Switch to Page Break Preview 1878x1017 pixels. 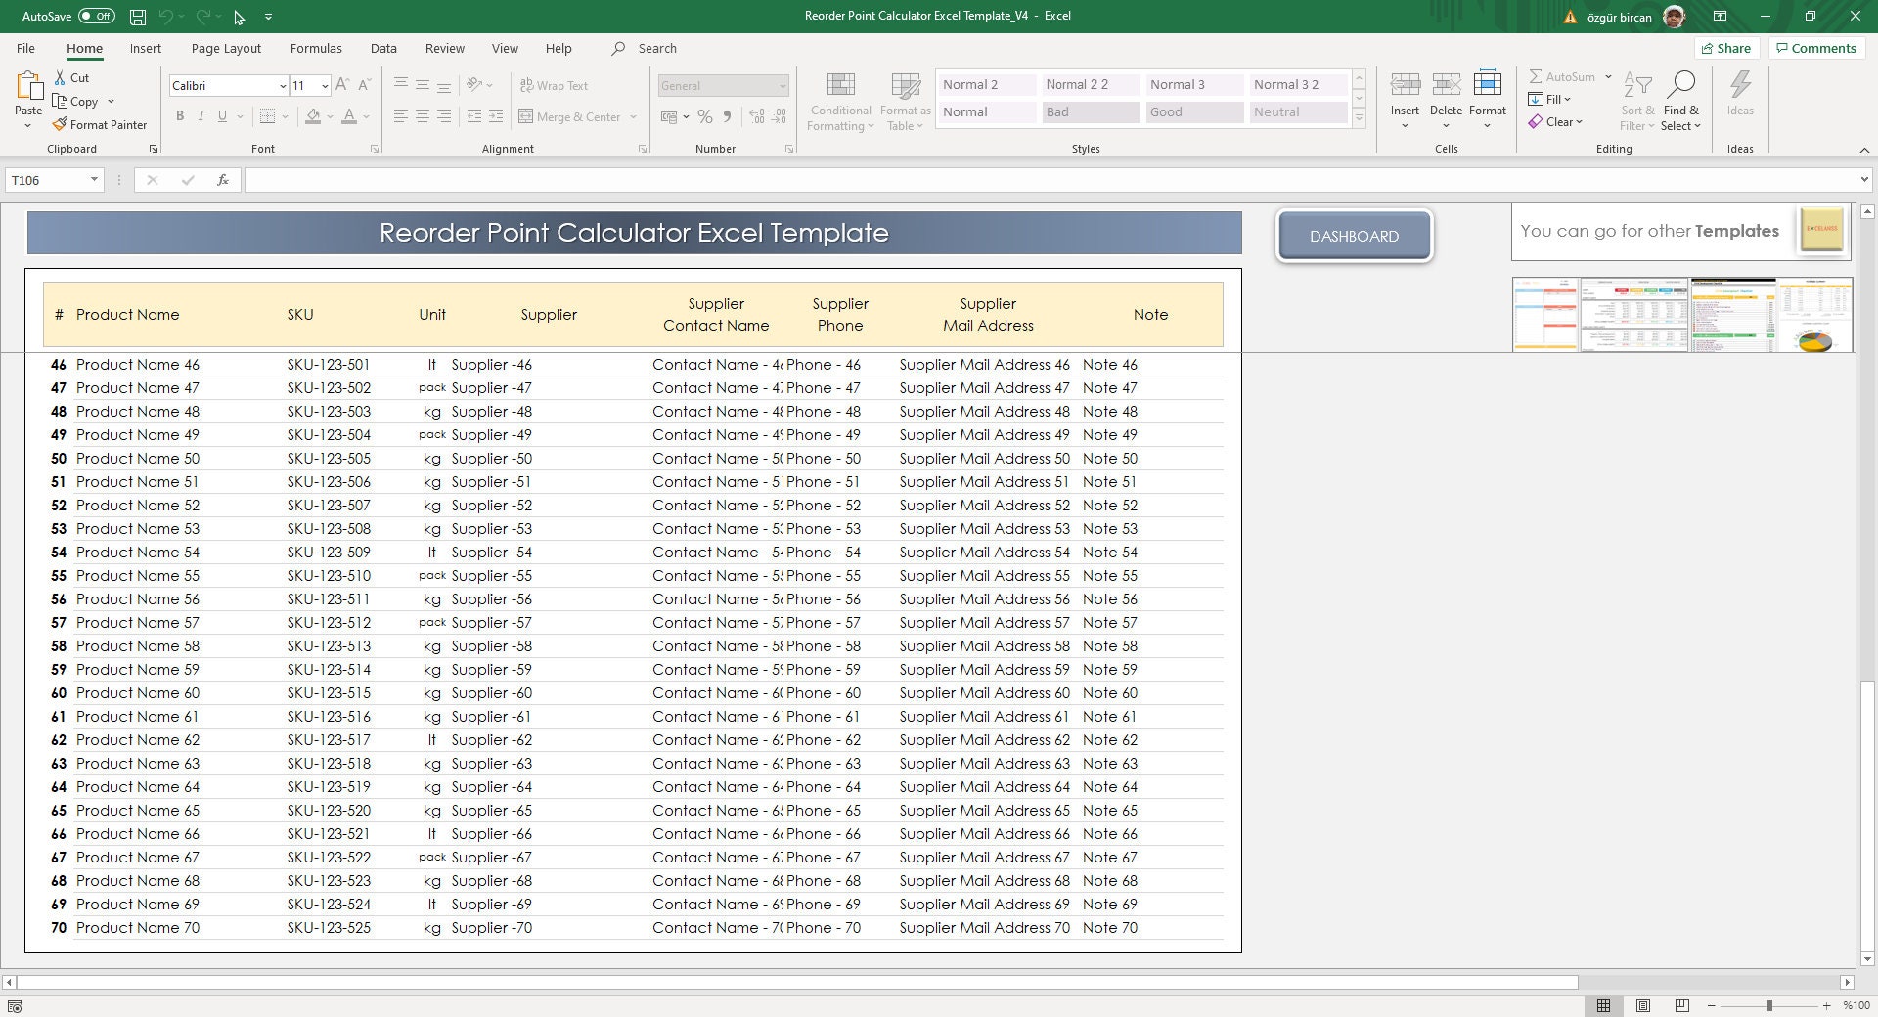(x=1682, y=1005)
